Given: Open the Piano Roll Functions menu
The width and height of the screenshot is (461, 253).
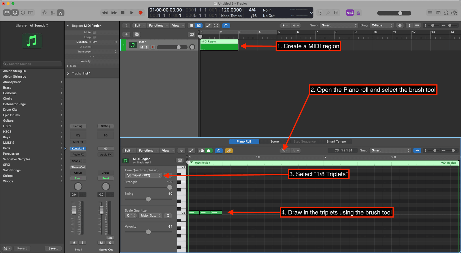Looking at the screenshot, I should (x=148, y=151).
